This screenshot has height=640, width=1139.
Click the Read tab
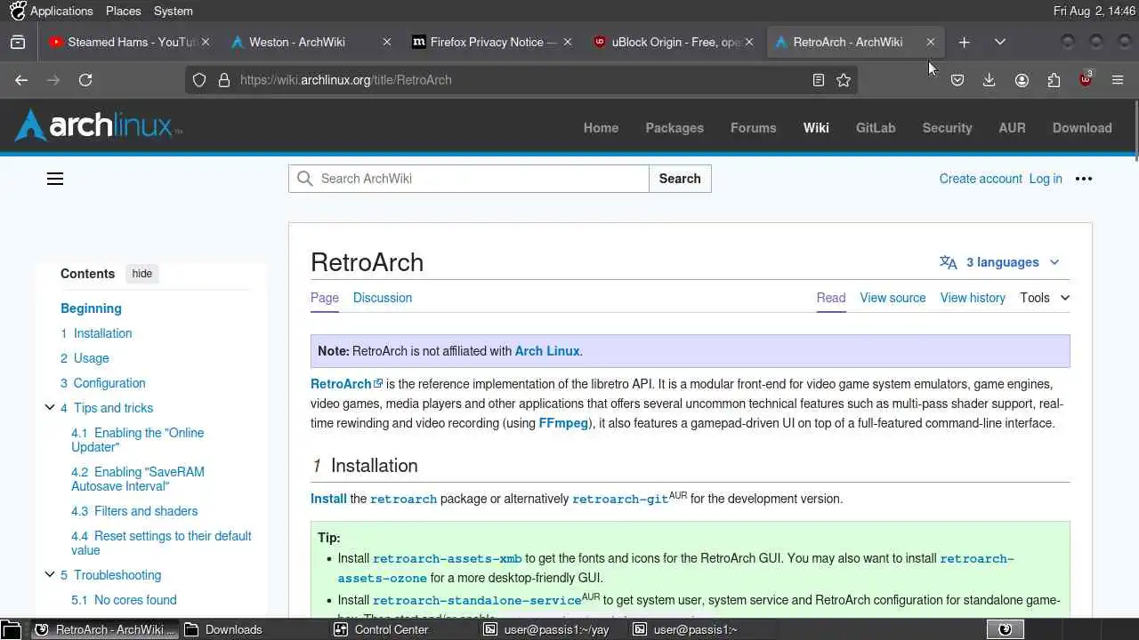831,298
